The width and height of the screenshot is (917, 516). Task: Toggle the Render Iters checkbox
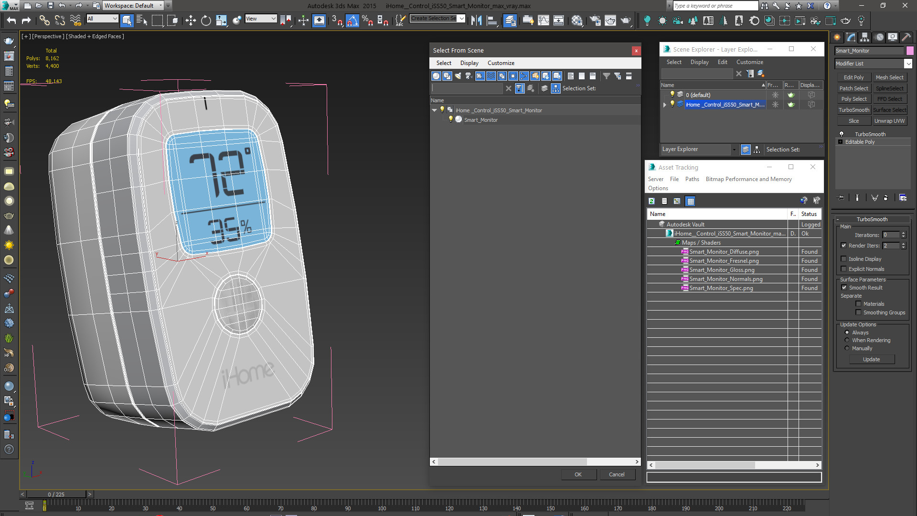844,246
